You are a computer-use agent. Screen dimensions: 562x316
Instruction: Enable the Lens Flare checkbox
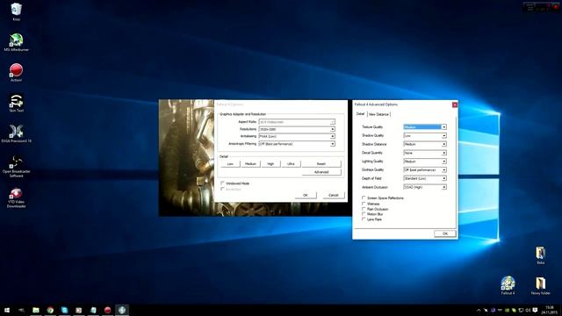[364, 219]
